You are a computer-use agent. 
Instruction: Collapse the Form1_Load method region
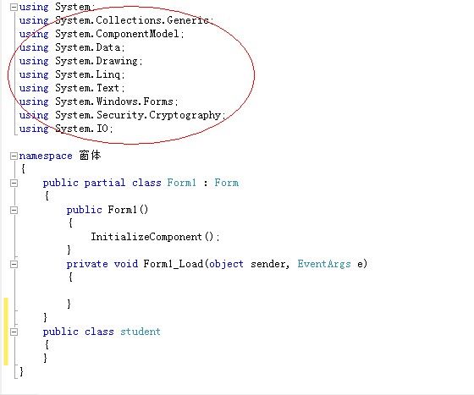pyautogui.click(x=14, y=264)
